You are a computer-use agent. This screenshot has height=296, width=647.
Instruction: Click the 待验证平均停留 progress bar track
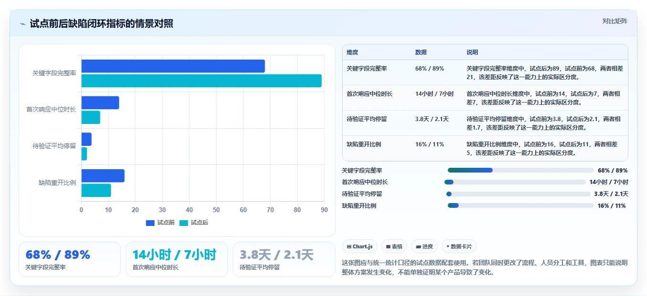[x=518, y=194]
